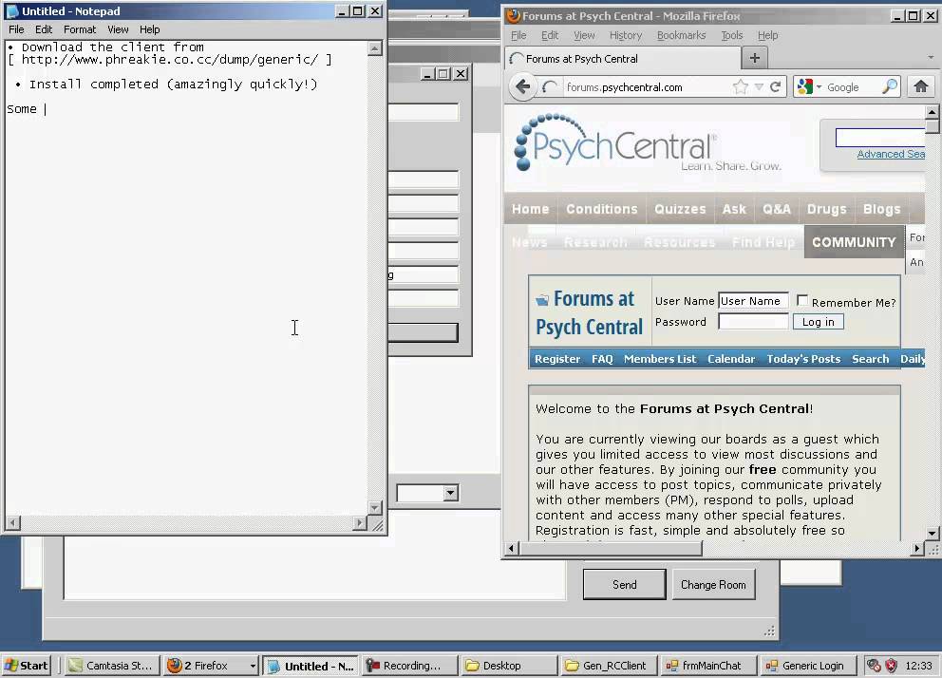Click the Advanced Search link

[x=891, y=154]
